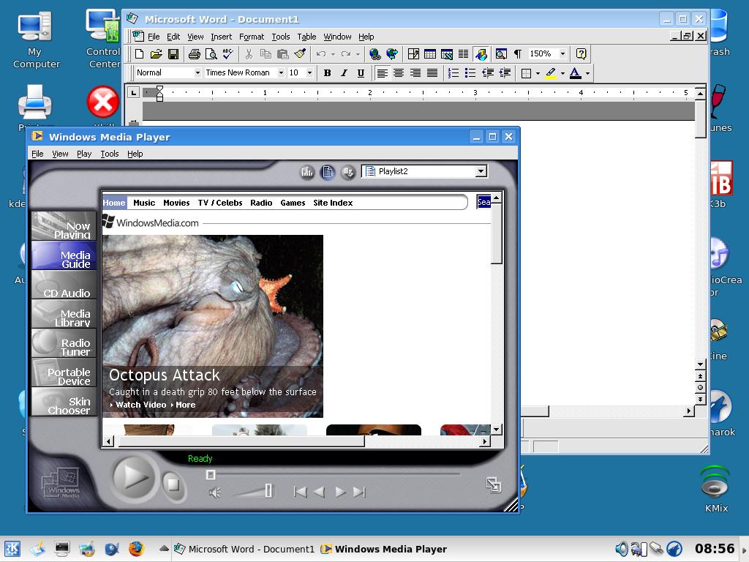Open Print Preview in Word's toolbar
749x562 pixels.
211,54
